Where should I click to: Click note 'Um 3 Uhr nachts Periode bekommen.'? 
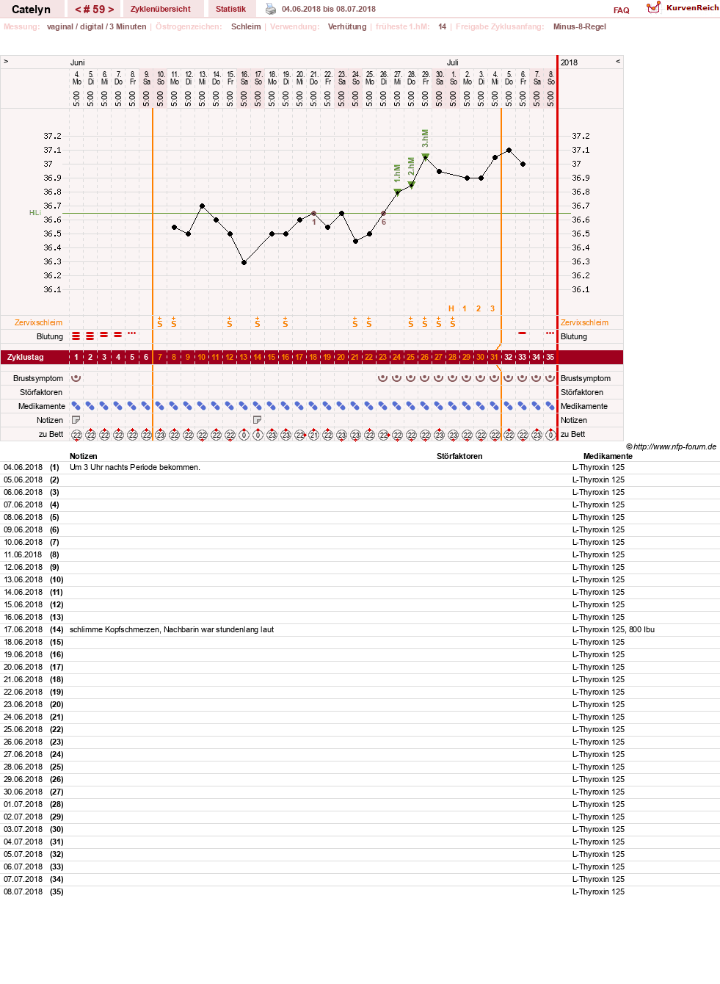coord(135,467)
